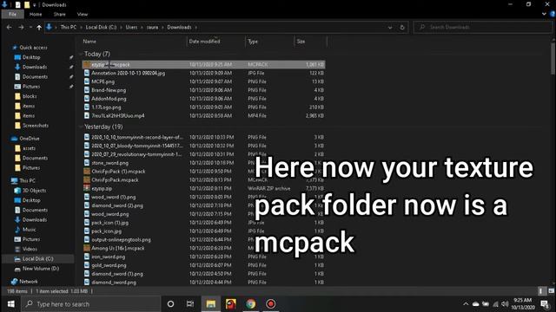Select Local Disk (C:) in sidebar
556x312 pixels.
click(37, 259)
